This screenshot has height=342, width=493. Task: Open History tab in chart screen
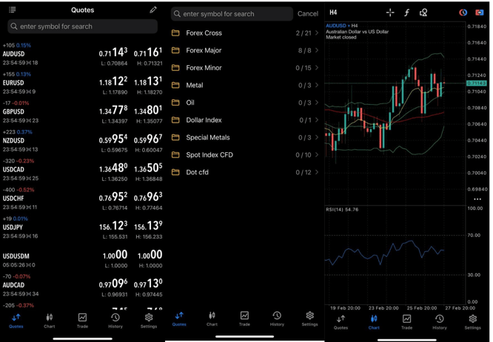pos(440,322)
